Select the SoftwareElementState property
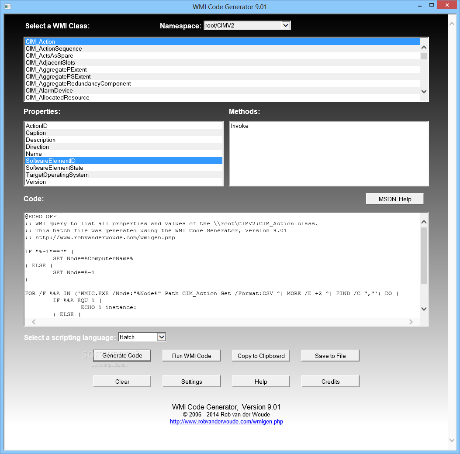The height and width of the screenshot is (454, 460). (x=124, y=168)
